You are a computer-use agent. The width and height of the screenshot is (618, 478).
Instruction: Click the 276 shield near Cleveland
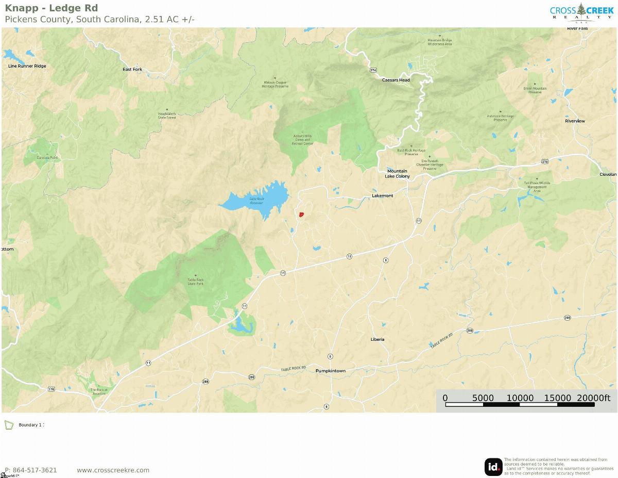coord(545,161)
